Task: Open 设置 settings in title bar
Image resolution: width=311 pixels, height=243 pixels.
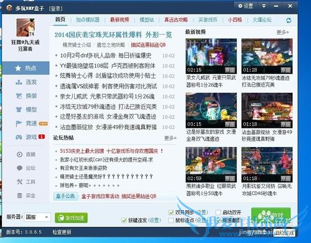Action: (x=246, y=6)
